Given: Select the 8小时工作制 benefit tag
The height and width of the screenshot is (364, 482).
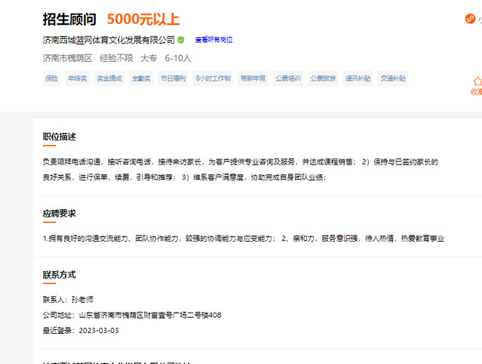Looking at the screenshot, I should (x=213, y=78).
